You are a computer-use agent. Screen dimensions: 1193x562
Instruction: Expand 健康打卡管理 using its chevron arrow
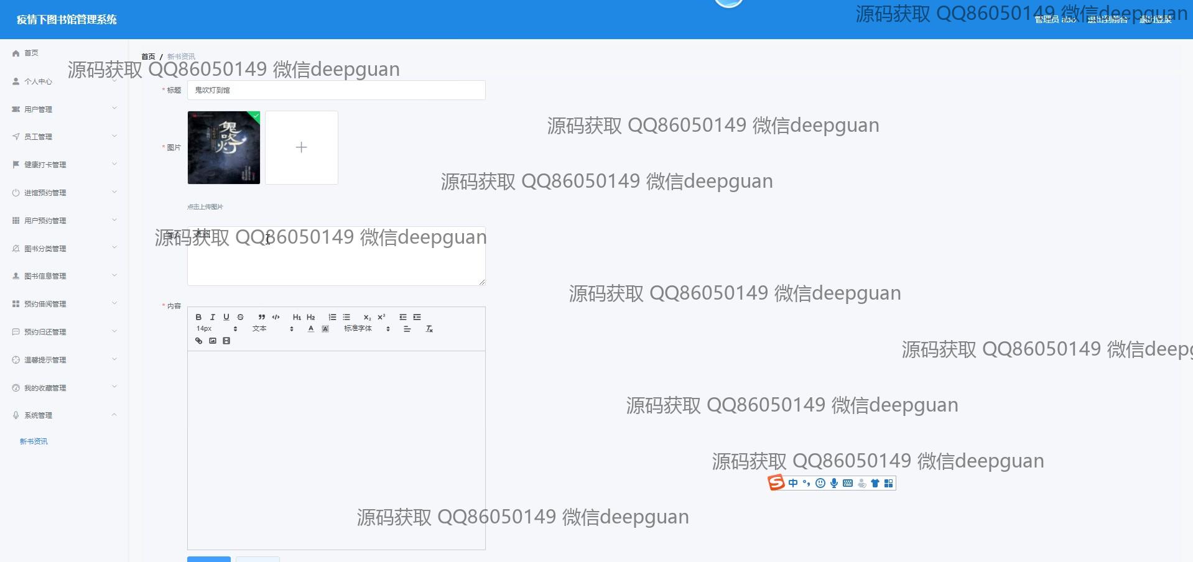[x=114, y=165]
